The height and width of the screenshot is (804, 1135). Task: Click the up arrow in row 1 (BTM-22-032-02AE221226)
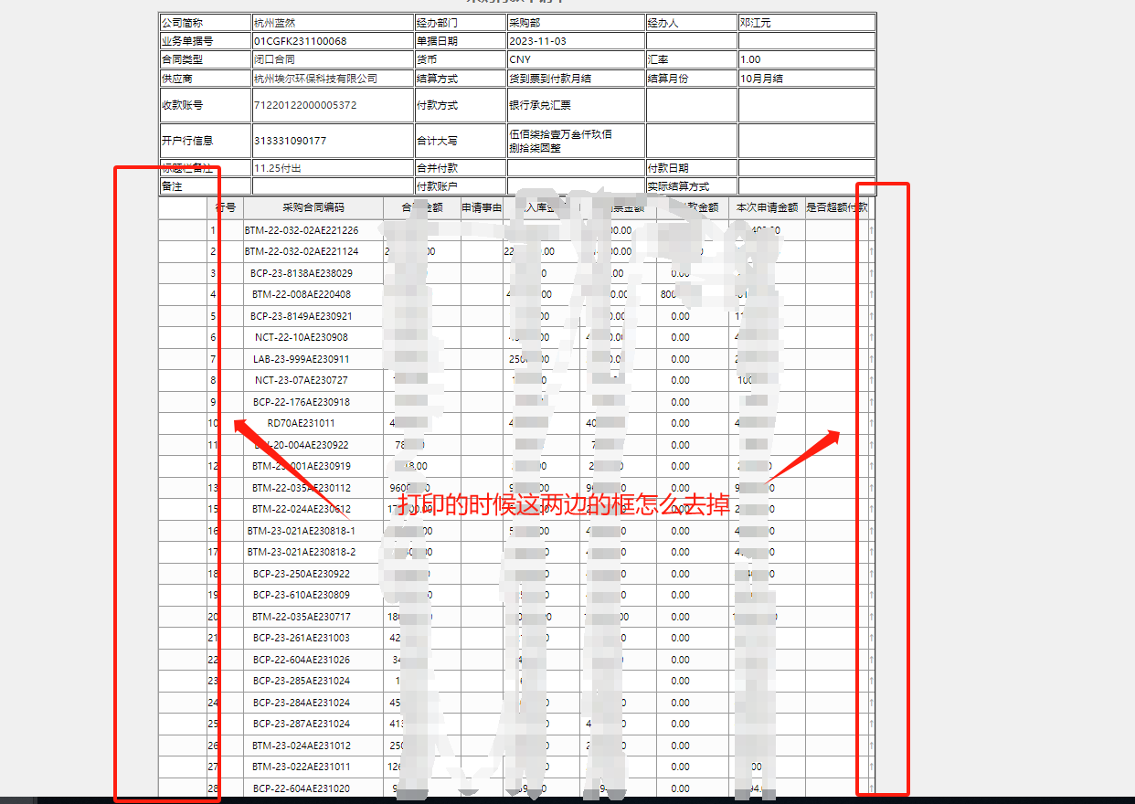click(871, 230)
